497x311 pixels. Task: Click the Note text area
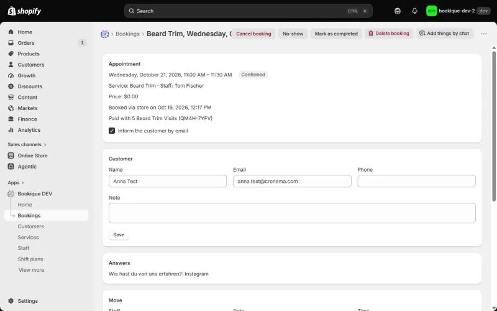point(292,213)
